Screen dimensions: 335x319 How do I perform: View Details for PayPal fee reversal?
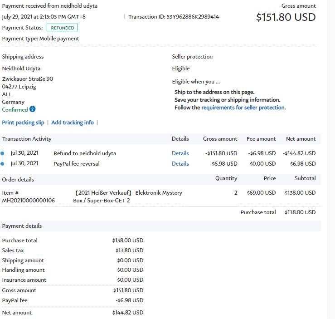point(180,164)
